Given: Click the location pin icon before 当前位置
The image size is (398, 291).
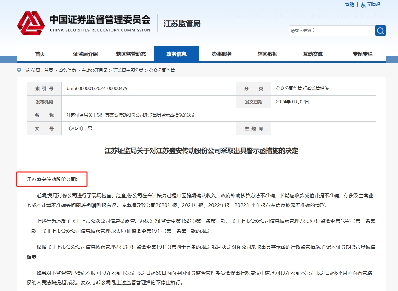Looking at the screenshot, I should pos(19,70).
